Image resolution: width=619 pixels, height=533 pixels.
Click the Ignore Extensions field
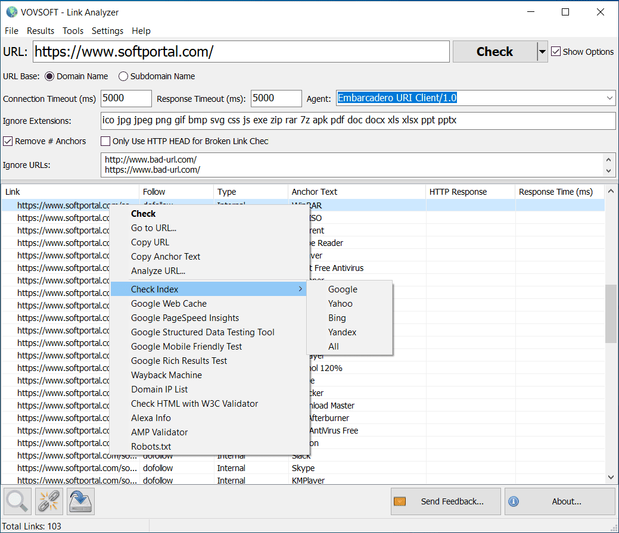(358, 121)
